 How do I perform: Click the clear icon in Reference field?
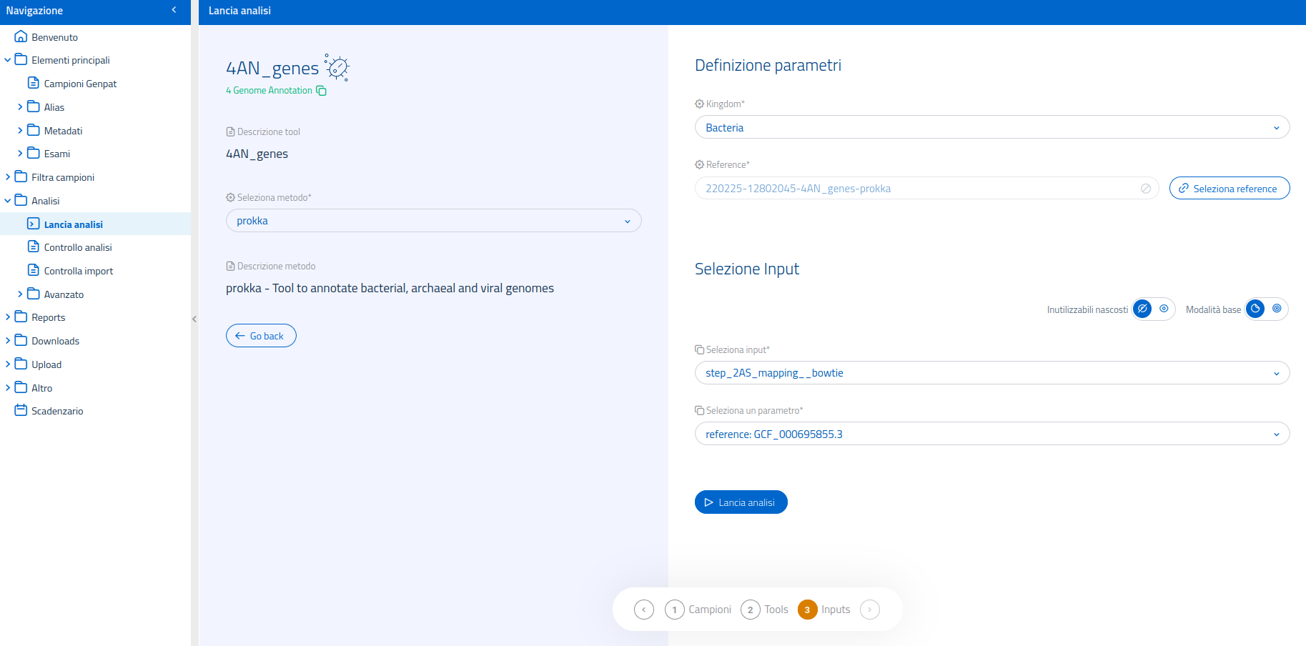pyautogui.click(x=1145, y=189)
